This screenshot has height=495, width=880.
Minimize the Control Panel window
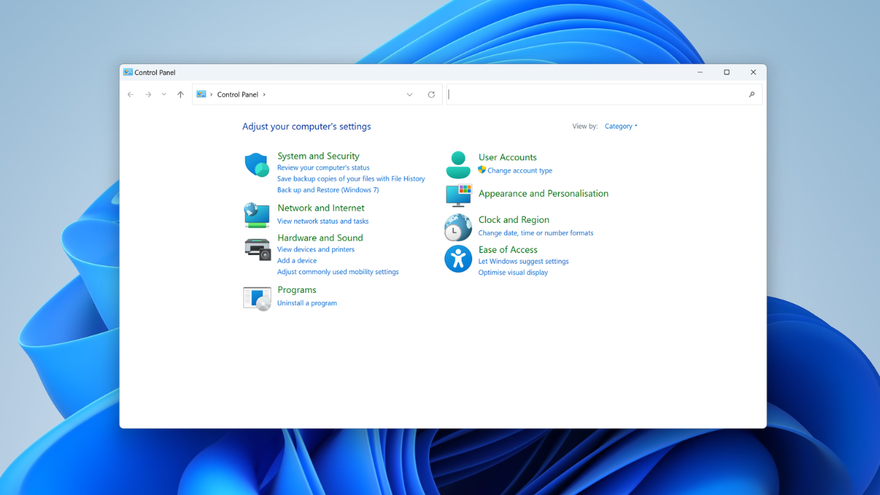[700, 72]
